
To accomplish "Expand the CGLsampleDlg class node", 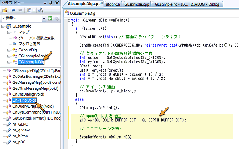I will coord(9,62).
